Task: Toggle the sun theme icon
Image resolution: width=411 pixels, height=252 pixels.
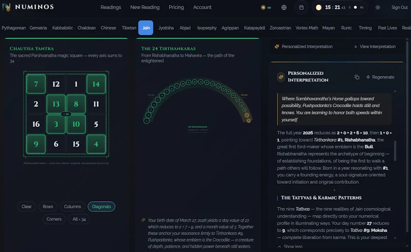Action: [378, 8]
